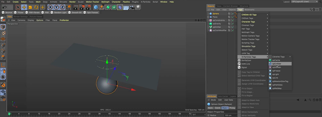
Task: Expand Hair Tags submenu
Action: (253, 29)
